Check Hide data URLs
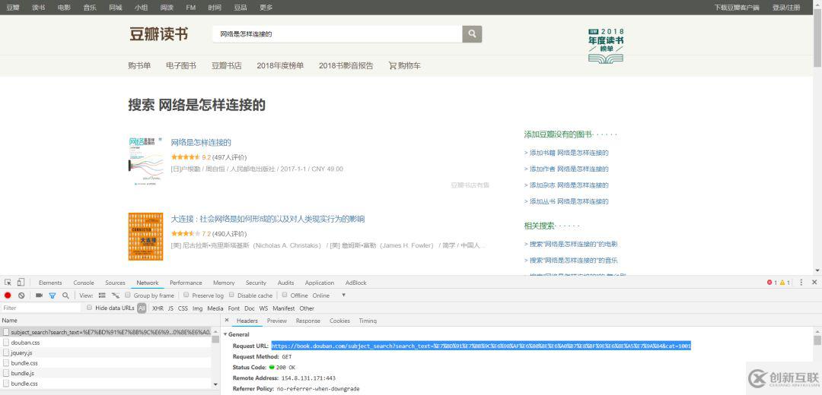822x395 pixels. pos(89,308)
